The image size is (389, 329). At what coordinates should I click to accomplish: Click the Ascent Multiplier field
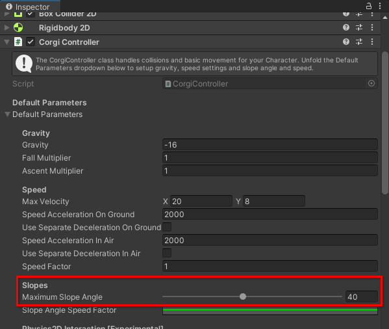270,170
